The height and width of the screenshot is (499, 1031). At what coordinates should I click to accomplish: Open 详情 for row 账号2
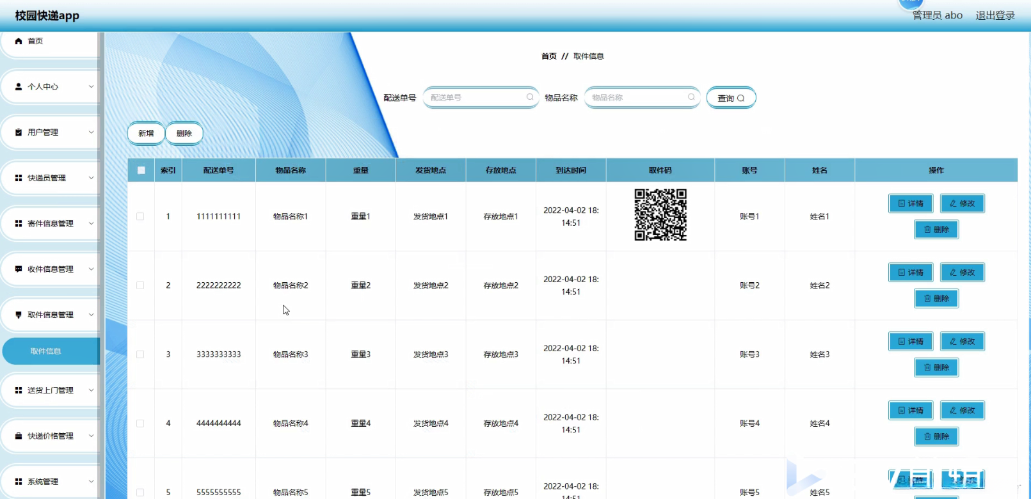coord(911,273)
